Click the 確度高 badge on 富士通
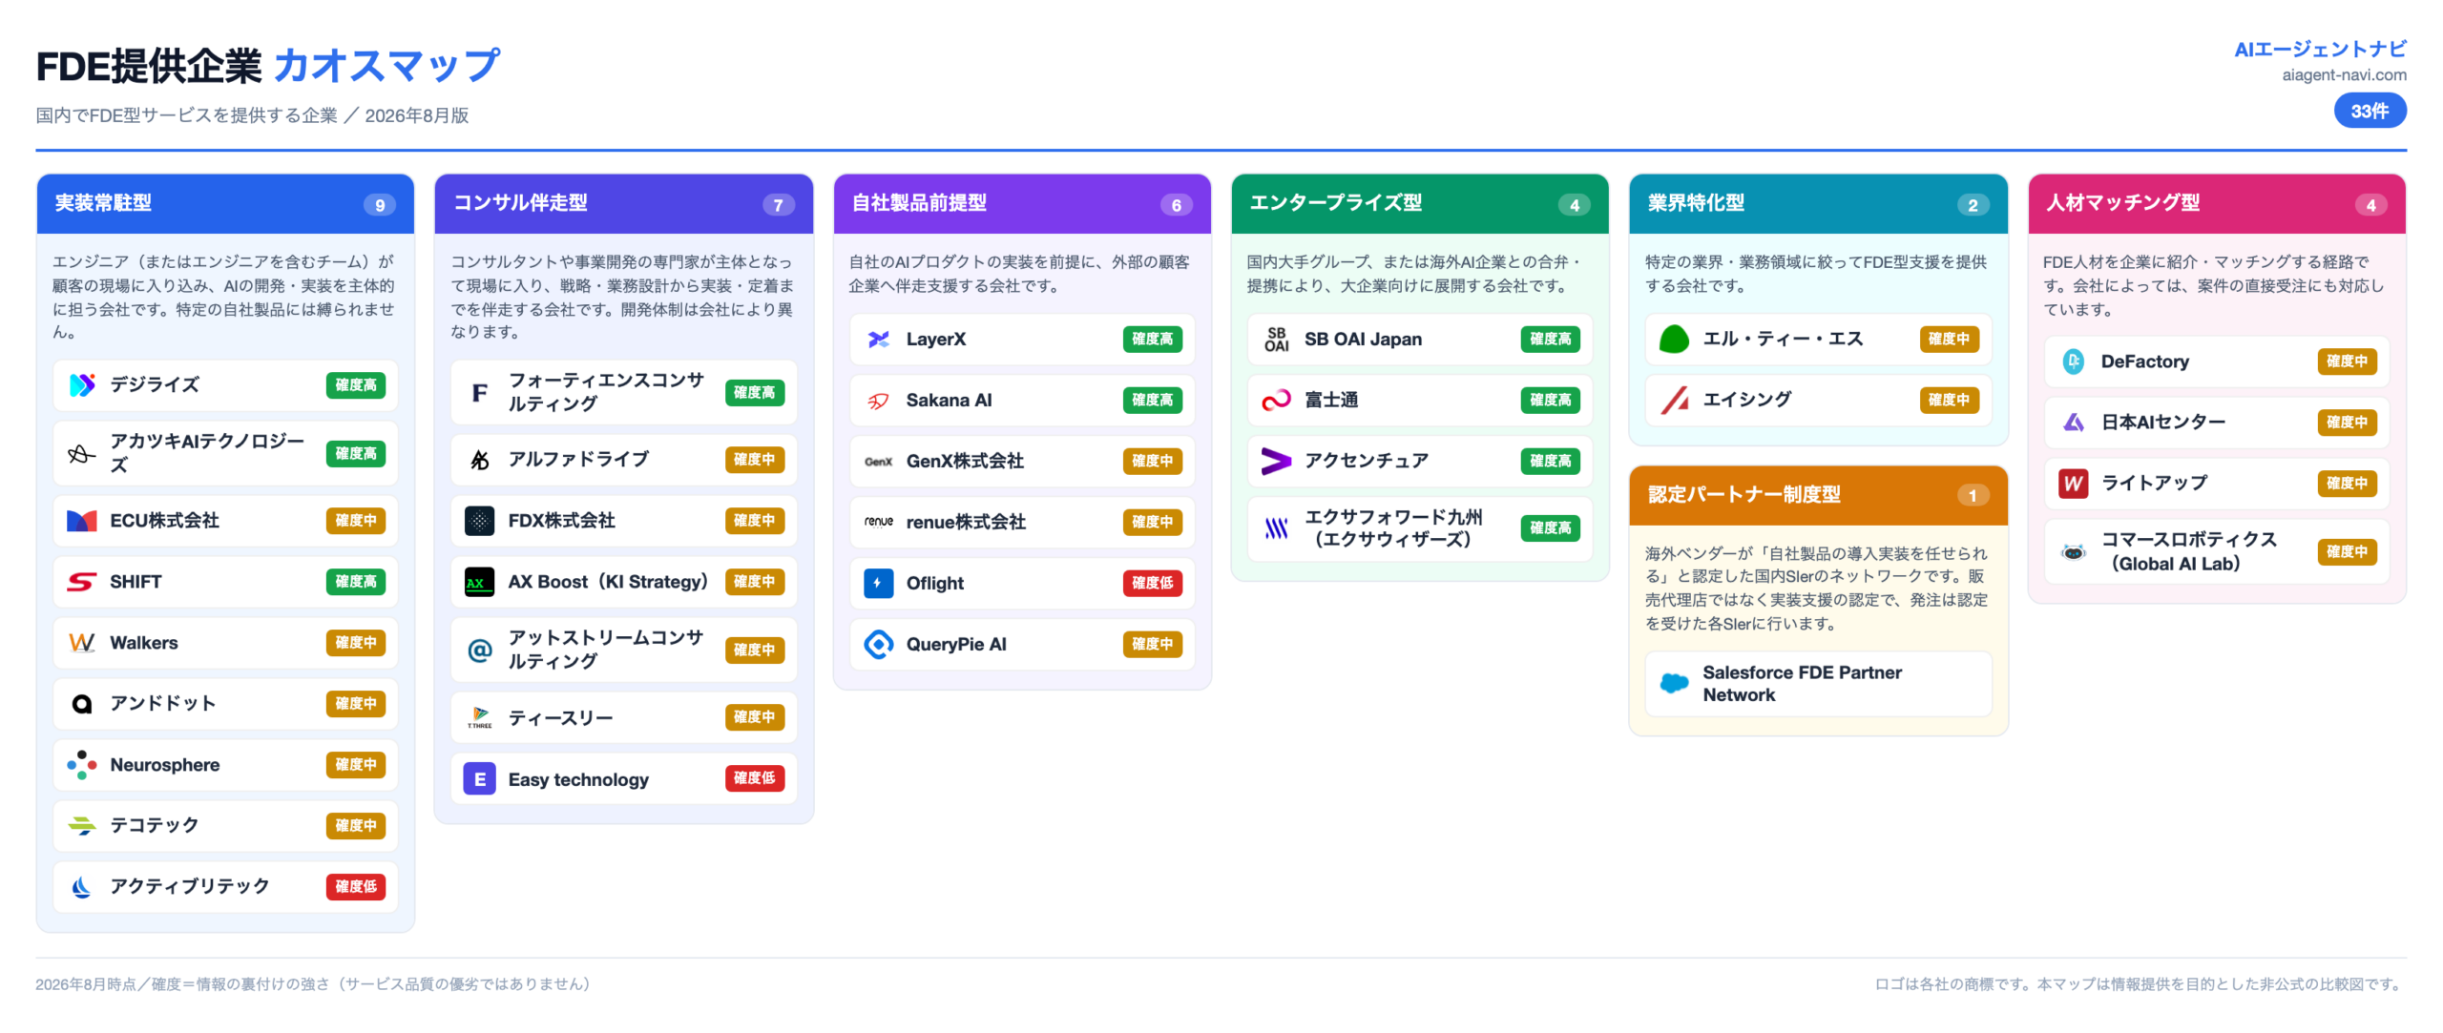The image size is (2443, 1033). 1550,401
